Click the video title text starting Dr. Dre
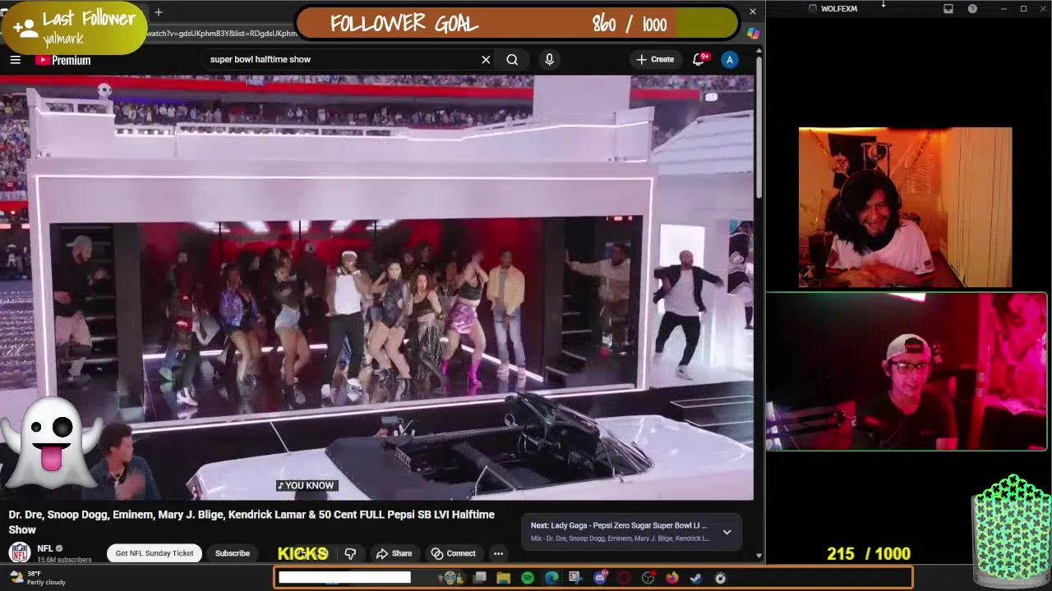This screenshot has height=591, width=1052. pyautogui.click(x=251, y=522)
